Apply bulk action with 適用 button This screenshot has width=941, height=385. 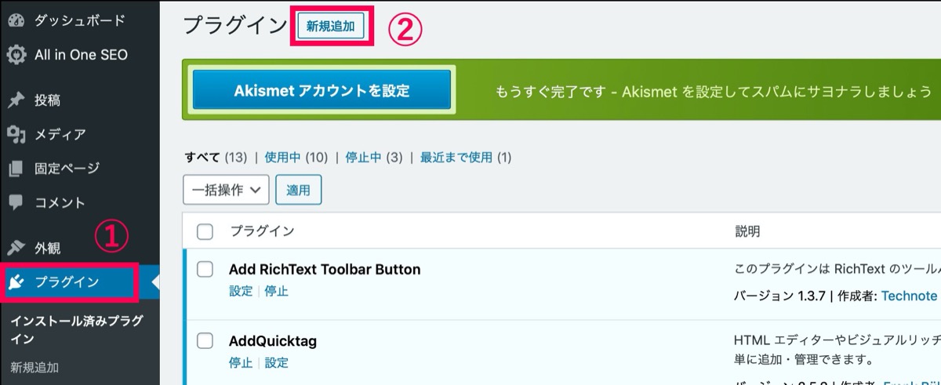(299, 190)
